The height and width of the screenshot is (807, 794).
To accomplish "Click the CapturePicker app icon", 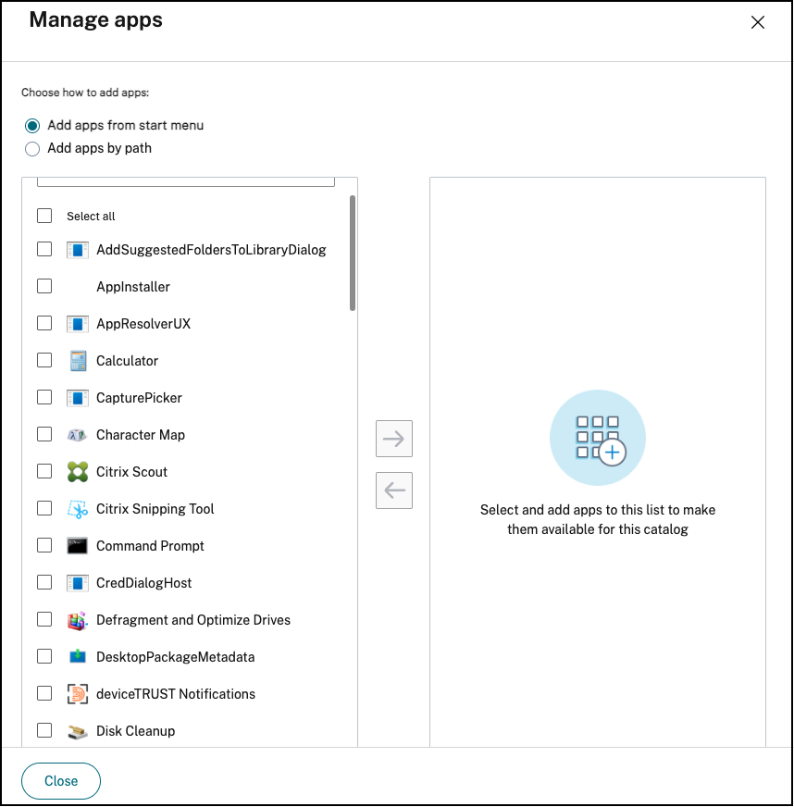I will pos(78,398).
